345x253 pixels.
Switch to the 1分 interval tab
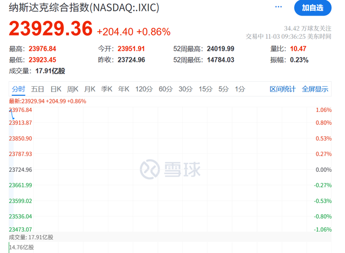pyautogui.click(x=240, y=89)
